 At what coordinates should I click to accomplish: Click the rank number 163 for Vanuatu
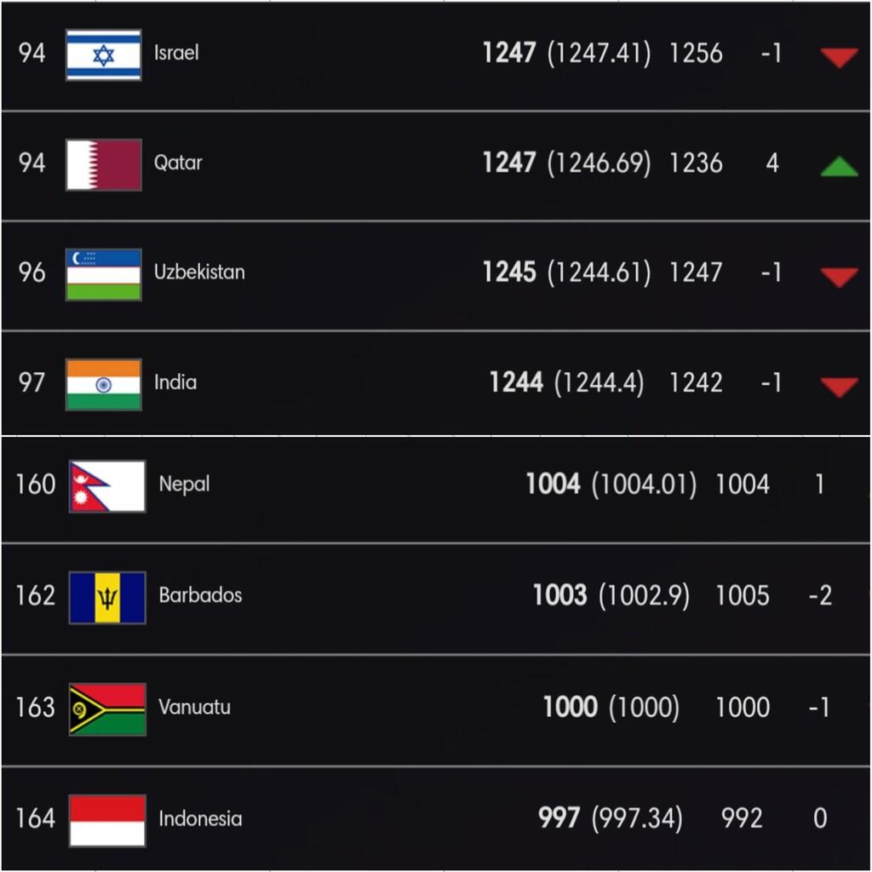click(x=35, y=708)
